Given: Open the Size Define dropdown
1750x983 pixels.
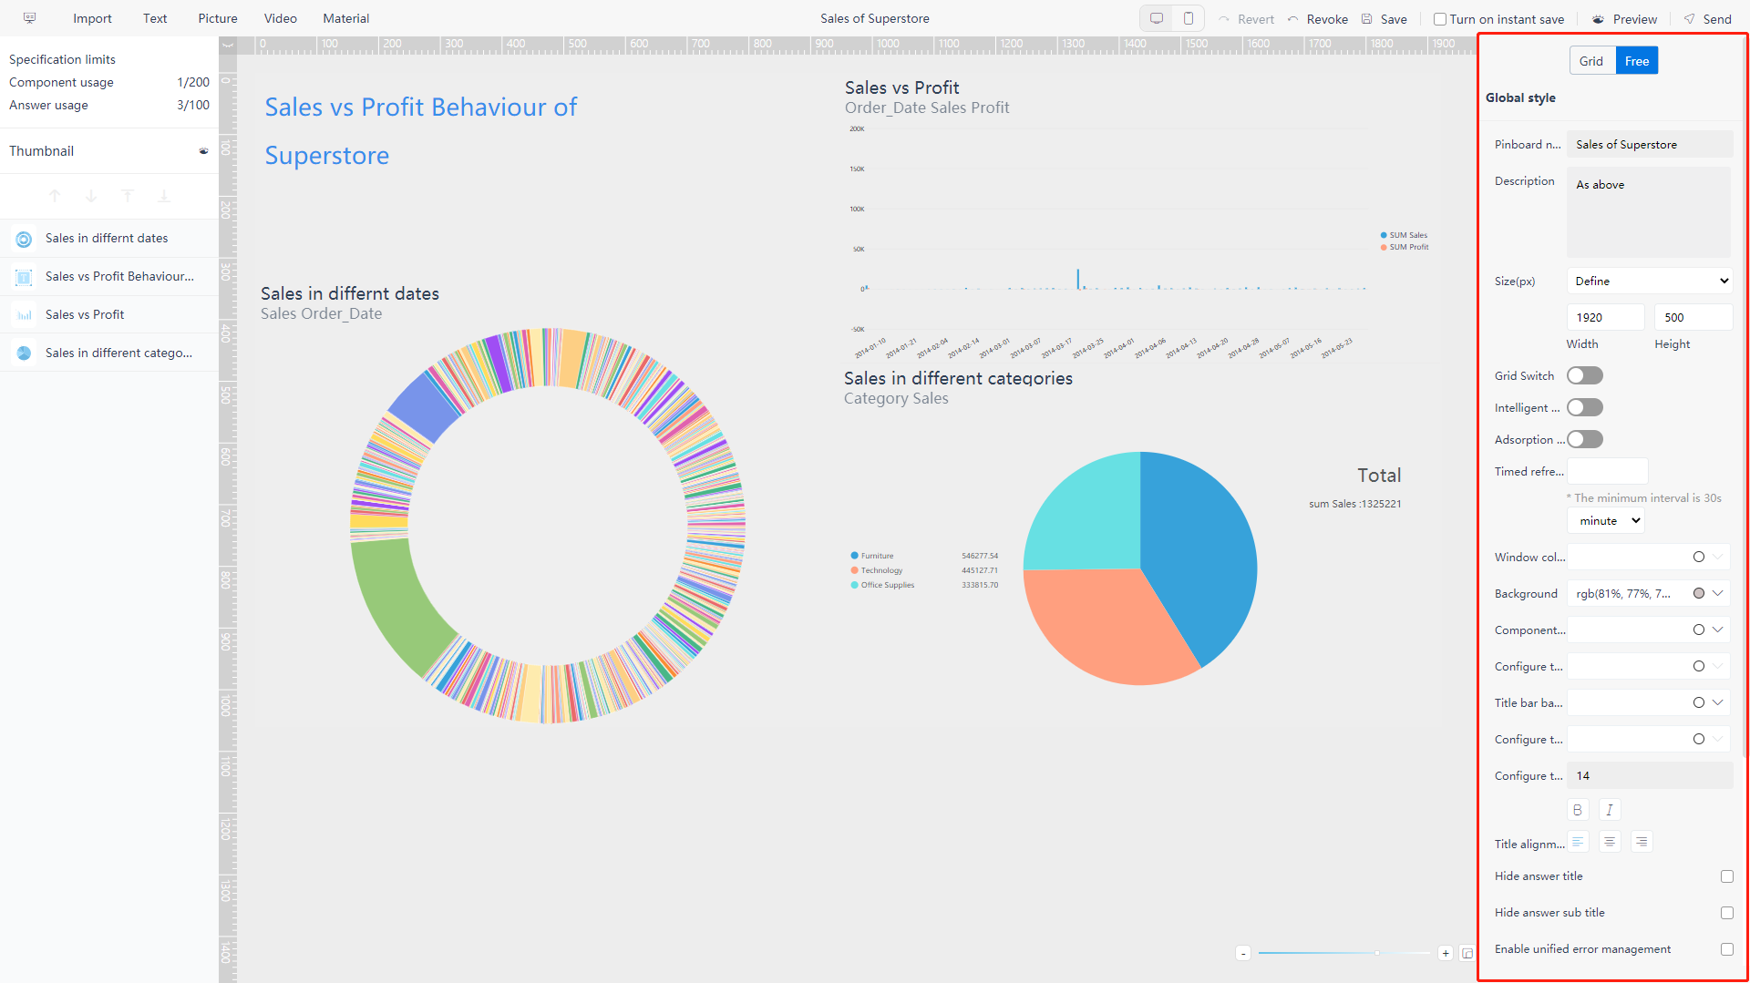Looking at the screenshot, I should [1650, 282].
